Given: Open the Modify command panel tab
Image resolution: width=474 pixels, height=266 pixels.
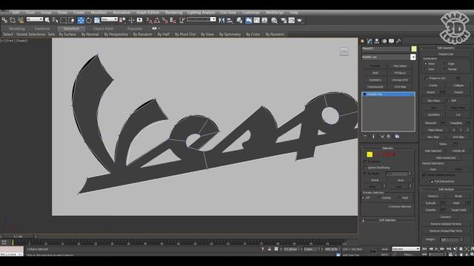Looking at the screenshot, I should 370,41.
